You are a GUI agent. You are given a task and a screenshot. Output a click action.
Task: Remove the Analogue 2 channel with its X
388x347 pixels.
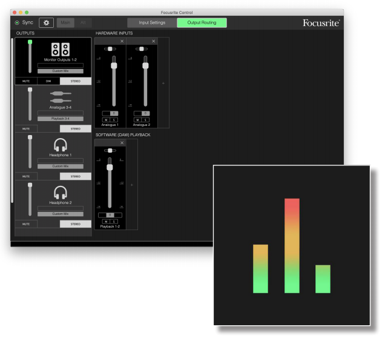click(154, 41)
